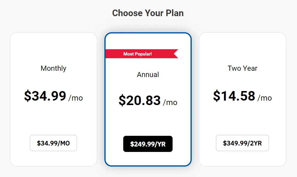The image size is (297, 177).
Task: Click the $34.99 price text
Action: click(45, 96)
